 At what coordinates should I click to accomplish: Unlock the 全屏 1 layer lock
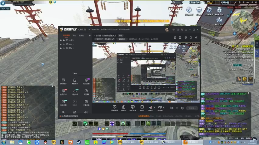tap(64, 40)
